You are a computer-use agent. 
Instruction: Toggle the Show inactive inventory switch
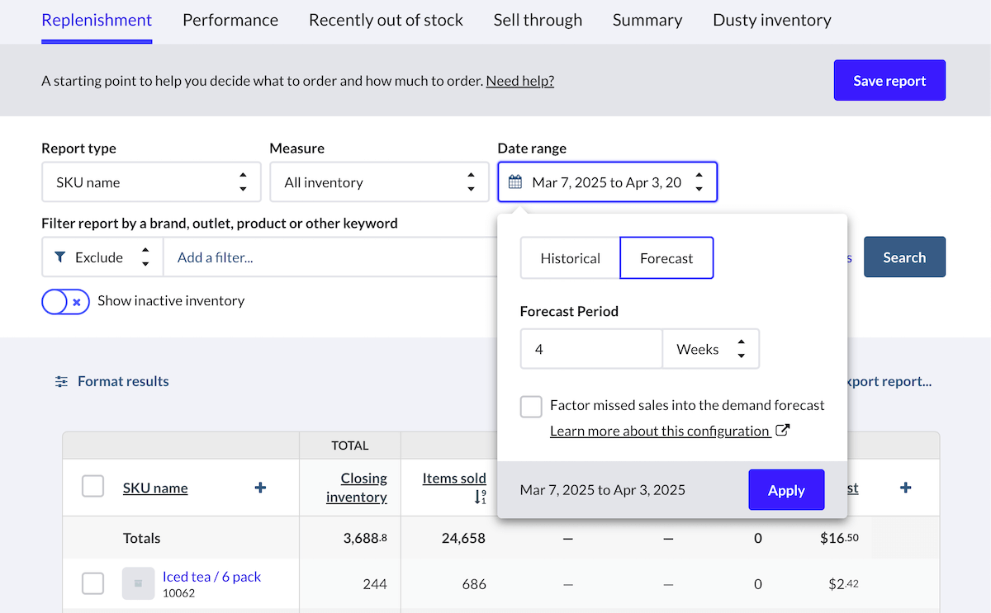65,302
